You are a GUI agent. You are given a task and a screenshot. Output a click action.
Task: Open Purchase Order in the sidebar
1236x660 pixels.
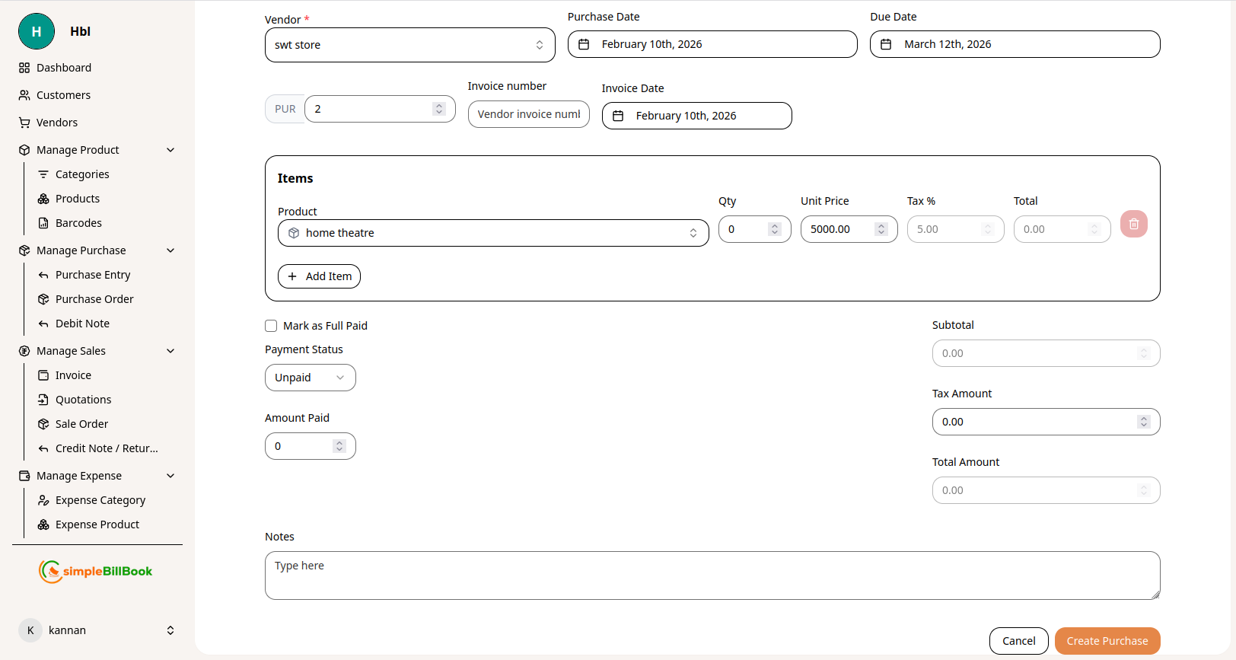94,299
